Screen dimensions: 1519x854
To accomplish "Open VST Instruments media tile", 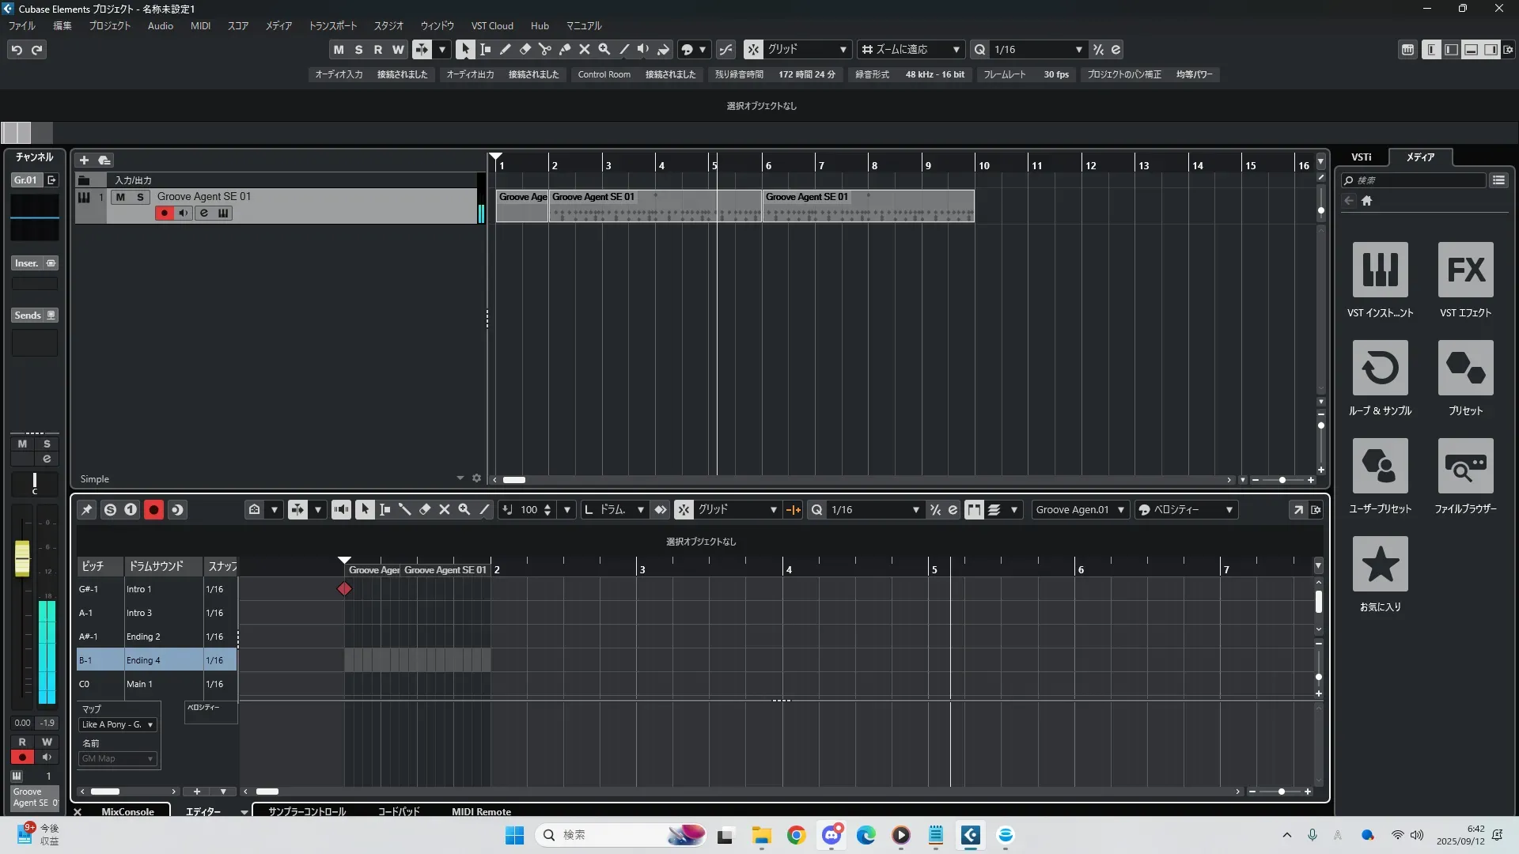I will pyautogui.click(x=1380, y=270).
